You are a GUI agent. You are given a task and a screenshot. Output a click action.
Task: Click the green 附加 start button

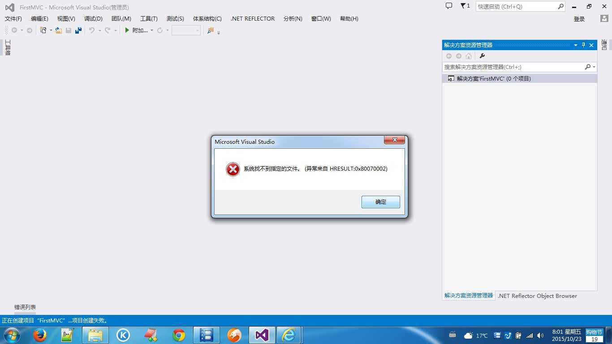pyautogui.click(x=136, y=30)
